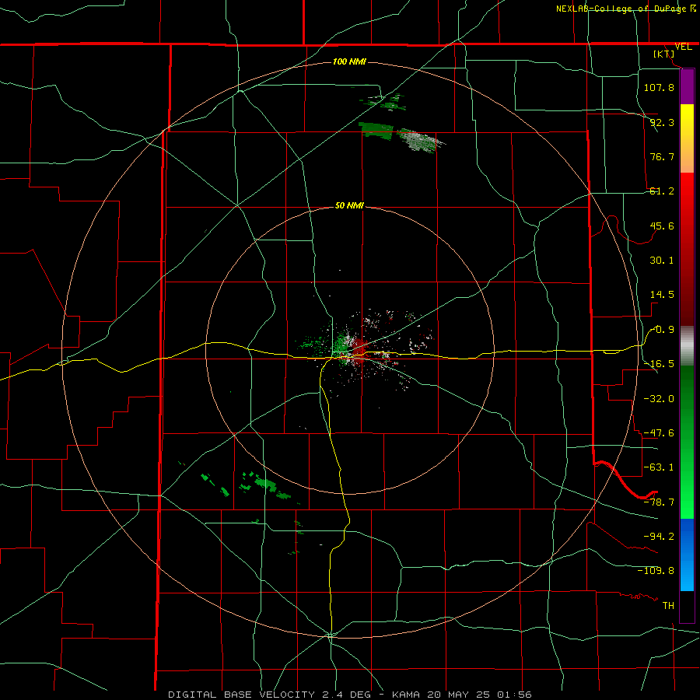Pick the purple segment of the color bar
Image resolution: width=700 pixels, height=700 pixels.
click(x=687, y=86)
